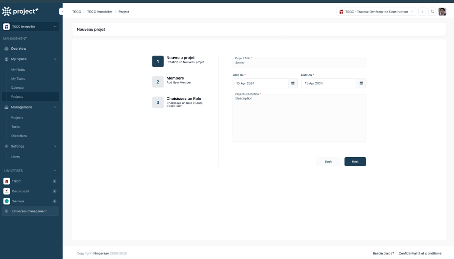The width and height of the screenshot is (454, 259).
Task: Open the Date du calendar picker
Action: (293, 83)
